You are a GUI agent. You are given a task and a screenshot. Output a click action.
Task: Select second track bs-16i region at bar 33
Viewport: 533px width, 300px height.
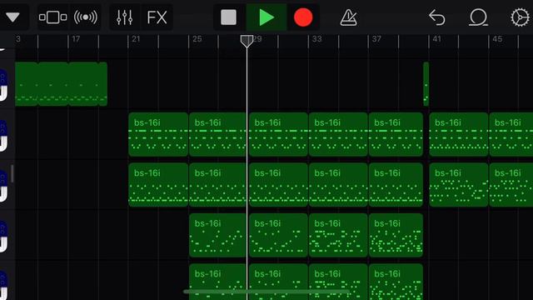338,134
